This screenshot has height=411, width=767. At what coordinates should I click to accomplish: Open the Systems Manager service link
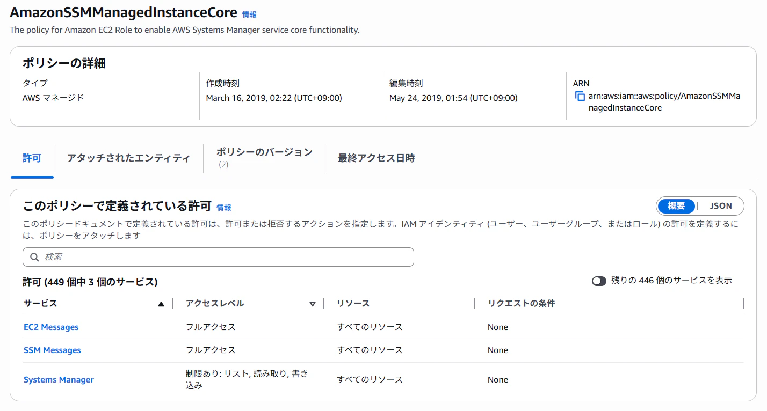click(59, 380)
